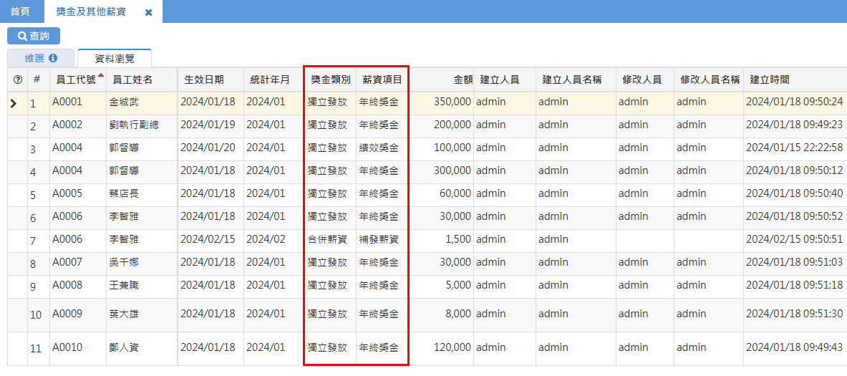Click the row indicator arrow on row 1
The width and height of the screenshot is (847, 376).
click(x=14, y=104)
